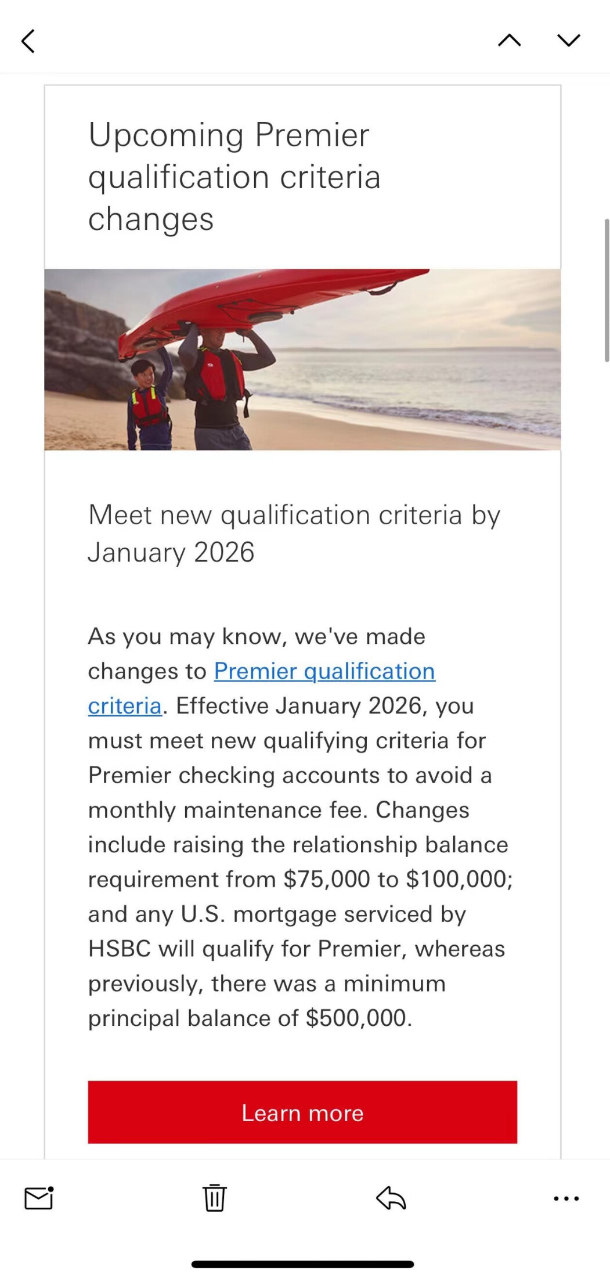The image size is (610, 1275).
Task: Tap the Upcoming Premier qualification heading
Action: pyautogui.click(x=234, y=177)
